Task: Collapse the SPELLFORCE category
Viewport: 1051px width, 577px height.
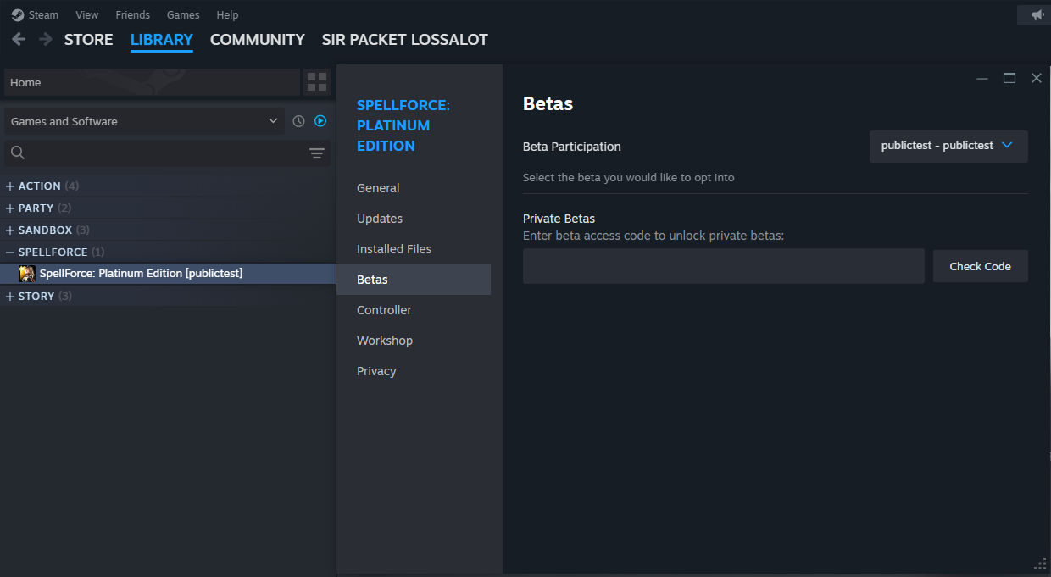Action: coord(10,252)
